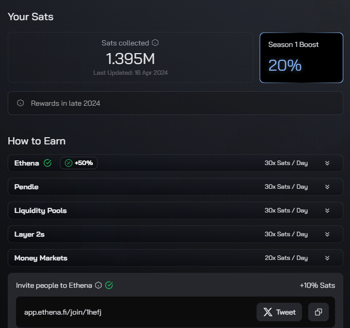Viewport: 350px width, 328px height.
Task: Click the X logo in the Tweet button
Action: click(x=268, y=312)
